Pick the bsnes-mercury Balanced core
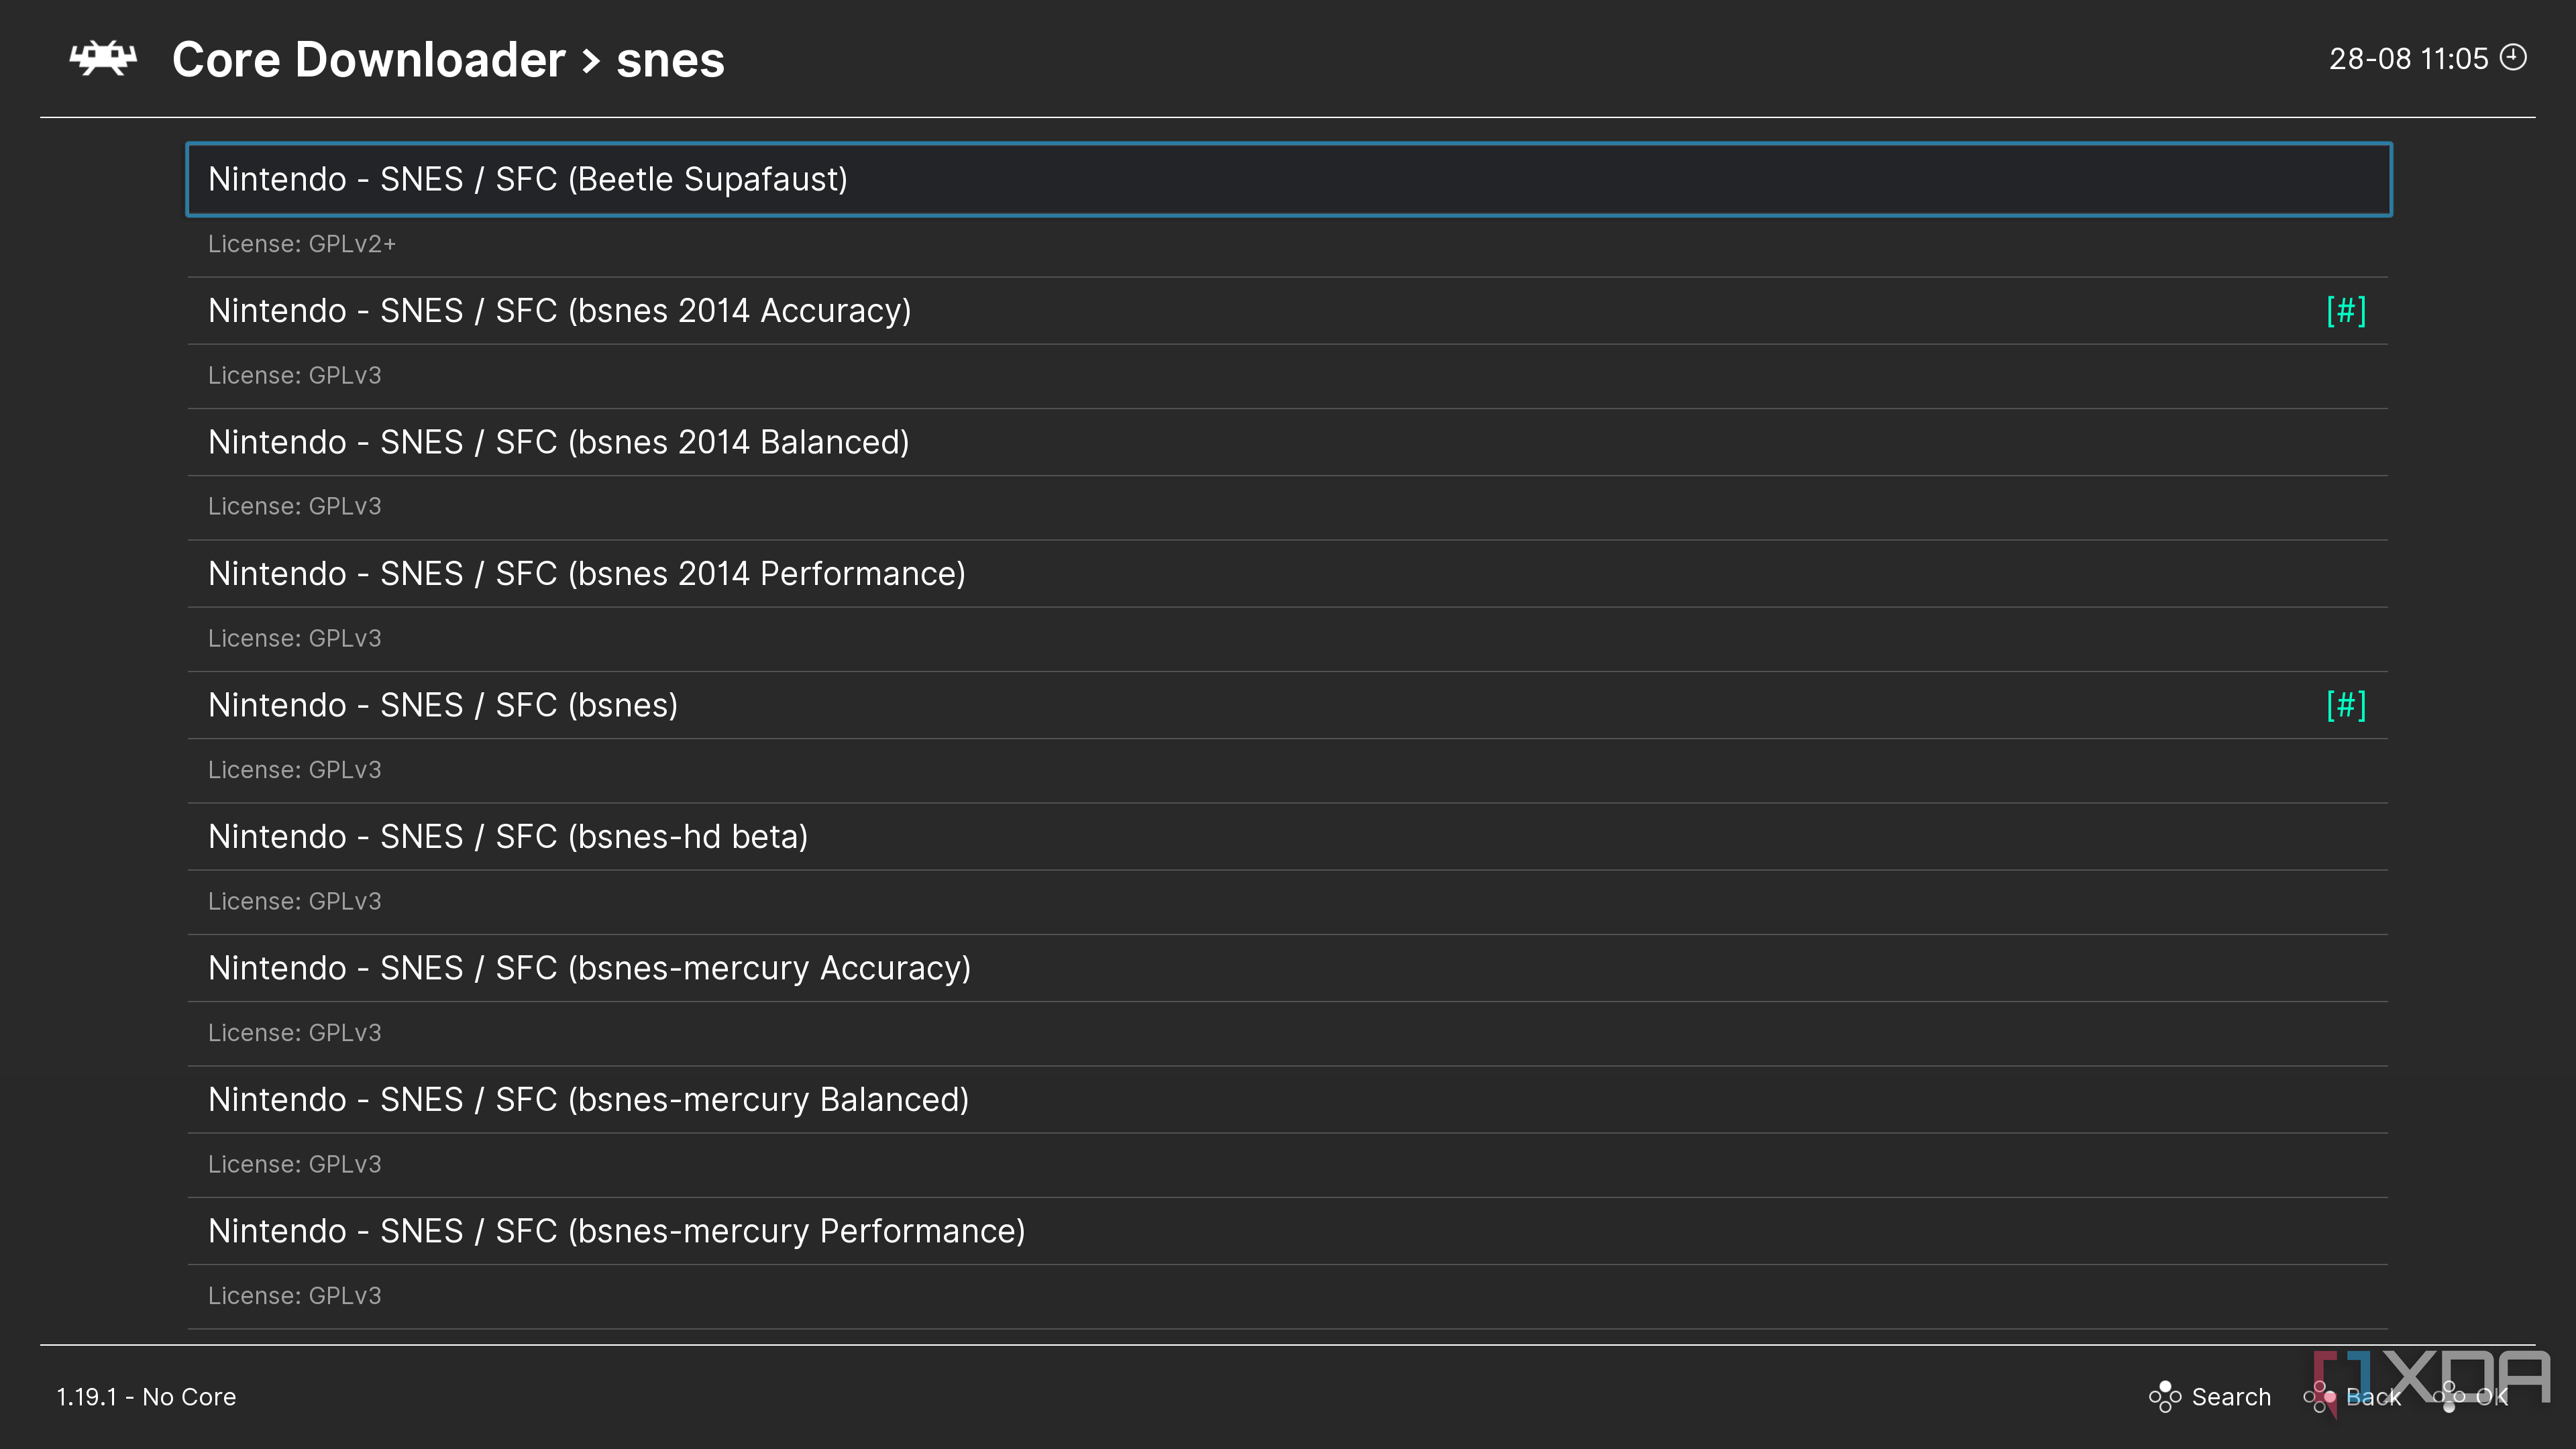This screenshot has width=2576, height=1449. coord(1288,1100)
